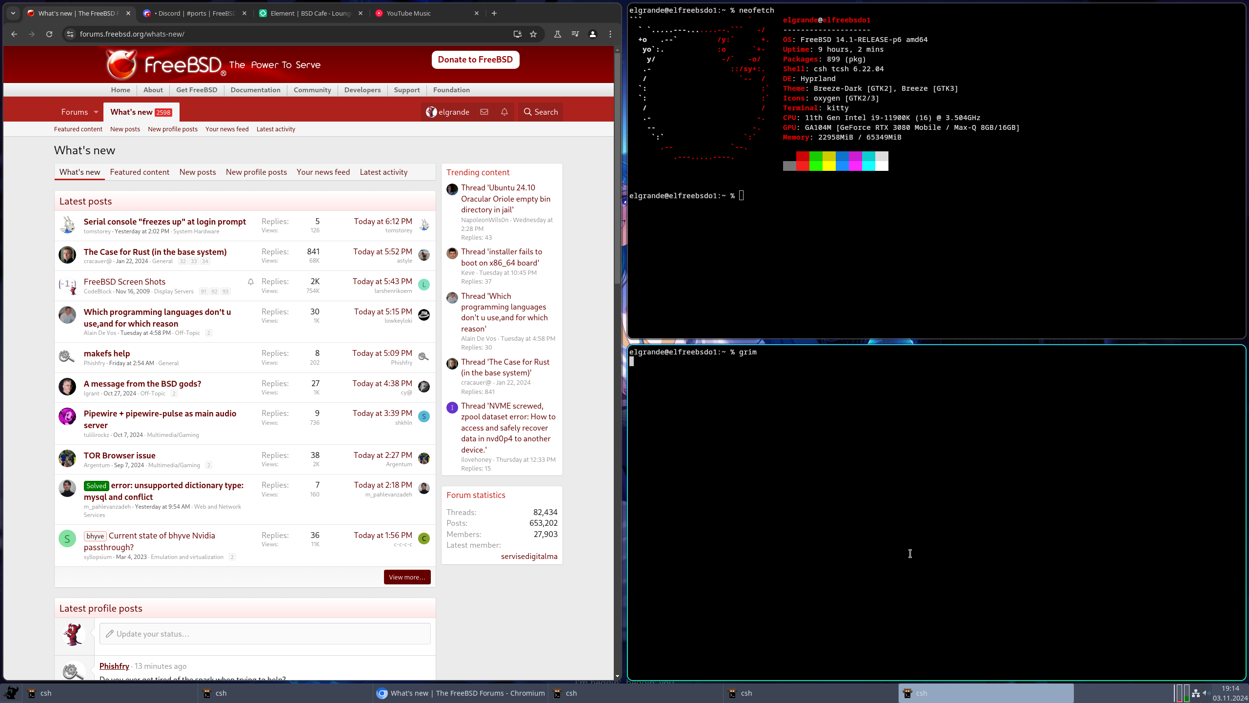Open the Get FreeBSD menu item
This screenshot has height=703, width=1249.
coord(197,90)
